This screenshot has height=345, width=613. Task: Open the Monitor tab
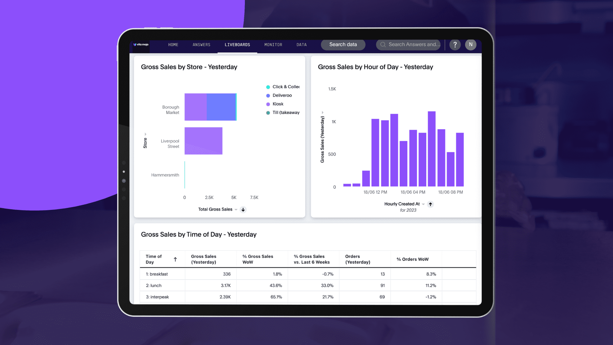coord(273,45)
